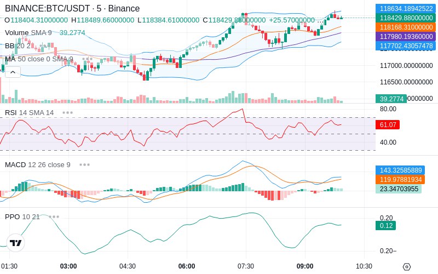This screenshot has width=438, height=274.
Task: Select the MA 50 close indicator legend
Action: click(39, 59)
